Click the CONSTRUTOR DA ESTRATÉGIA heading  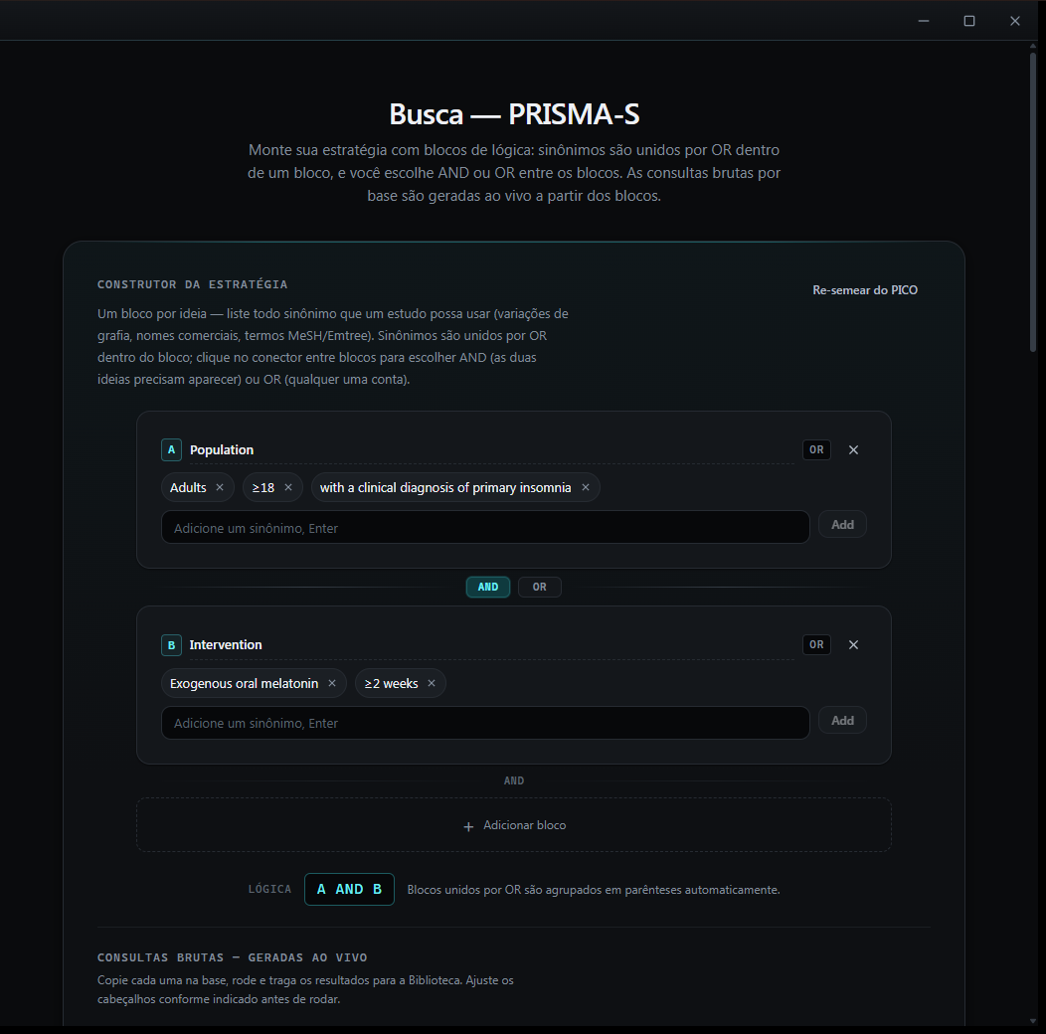coord(192,284)
